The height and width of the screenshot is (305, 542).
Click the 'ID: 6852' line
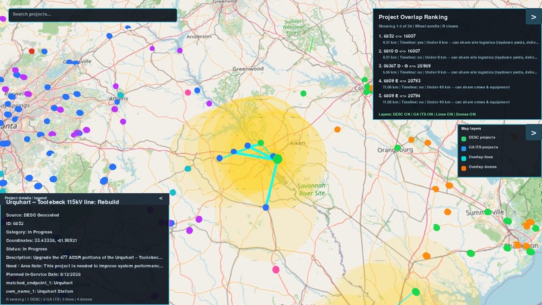[x=15, y=224]
